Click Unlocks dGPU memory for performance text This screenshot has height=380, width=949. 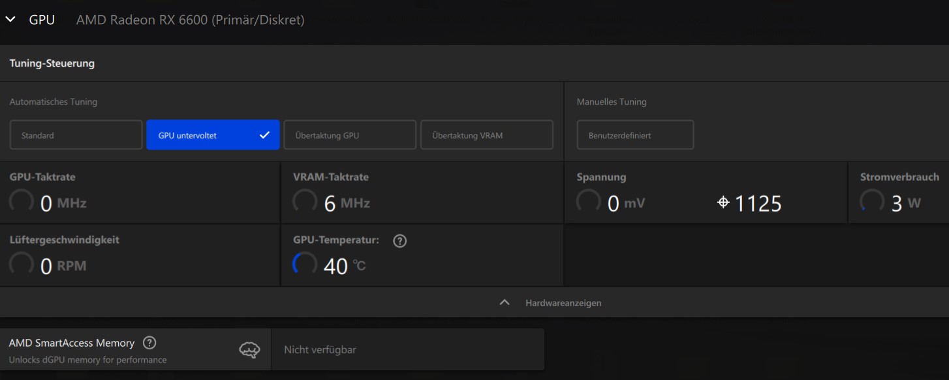click(88, 360)
